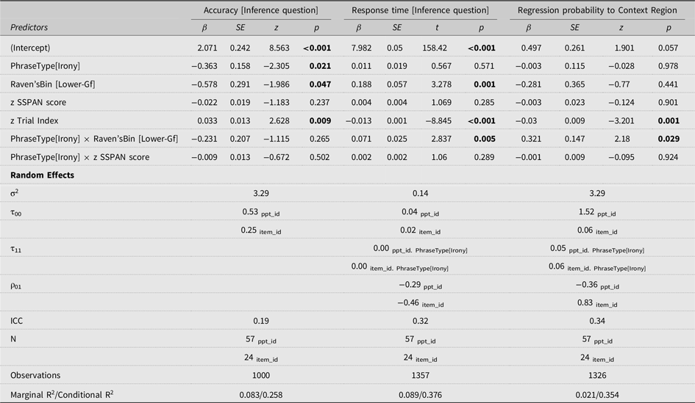The width and height of the screenshot is (695, 403).
Task: Click the Response time [Inference question] header
Action: tap(420, 10)
